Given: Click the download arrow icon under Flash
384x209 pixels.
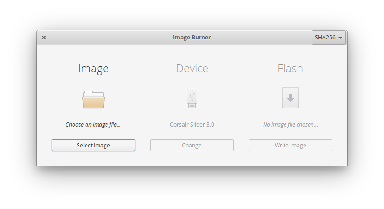Looking at the screenshot, I should pyautogui.click(x=290, y=98).
